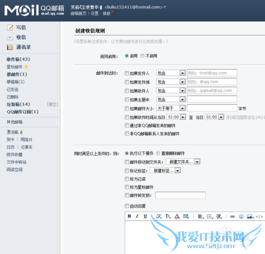Open the 群邮件(1) folder
The height and width of the screenshot is (254, 265).
[17, 74]
